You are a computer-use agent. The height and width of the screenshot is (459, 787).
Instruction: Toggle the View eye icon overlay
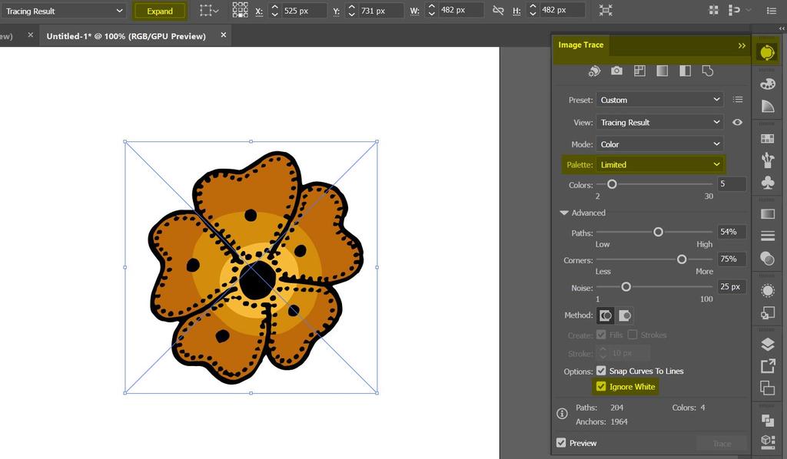tap(737, 122)
